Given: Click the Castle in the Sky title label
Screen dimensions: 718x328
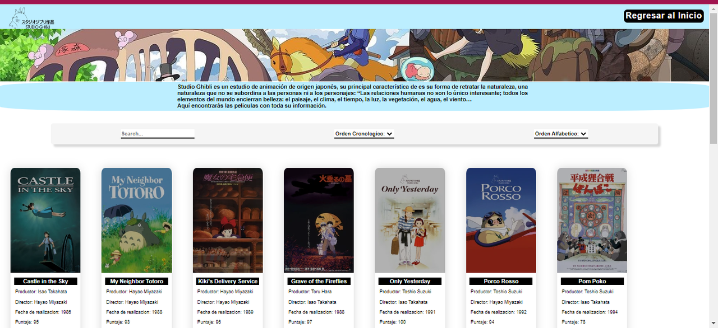Looking at the screenshot, I should (45, 282).
